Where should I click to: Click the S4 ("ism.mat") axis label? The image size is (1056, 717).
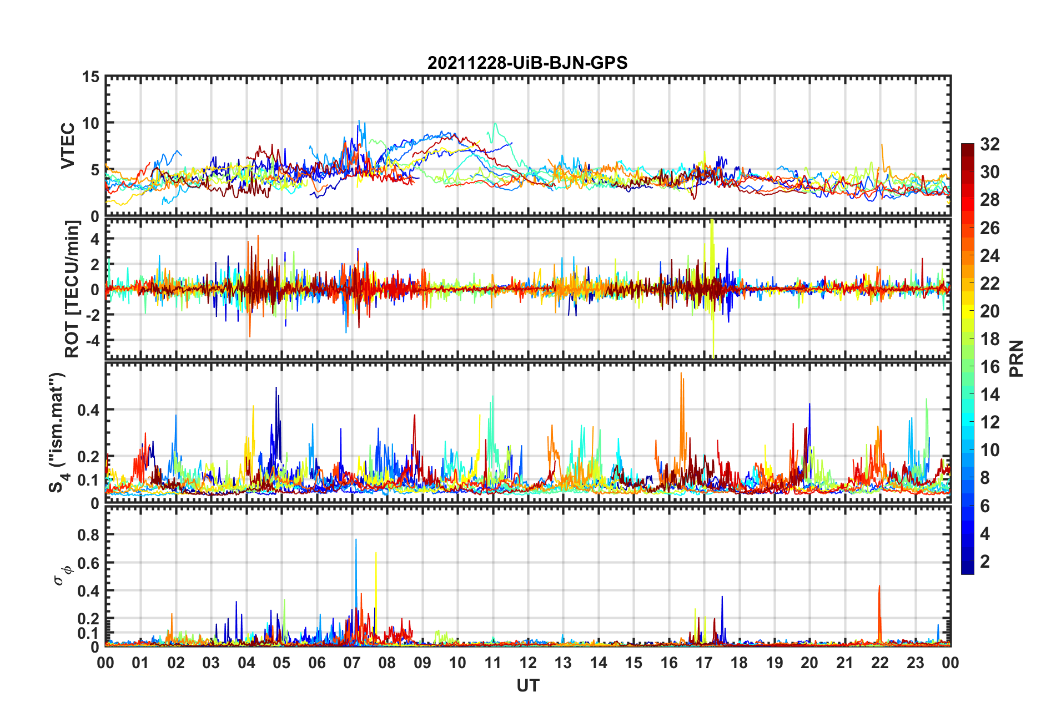click(57, 433)
